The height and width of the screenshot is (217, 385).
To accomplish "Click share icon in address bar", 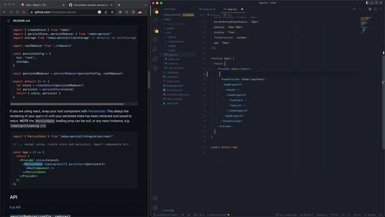I will [106, 12].
